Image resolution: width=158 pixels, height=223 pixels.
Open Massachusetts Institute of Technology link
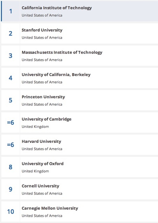62,52
